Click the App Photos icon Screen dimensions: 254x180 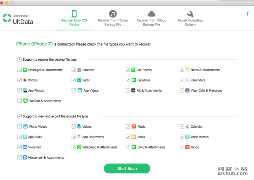25,91
